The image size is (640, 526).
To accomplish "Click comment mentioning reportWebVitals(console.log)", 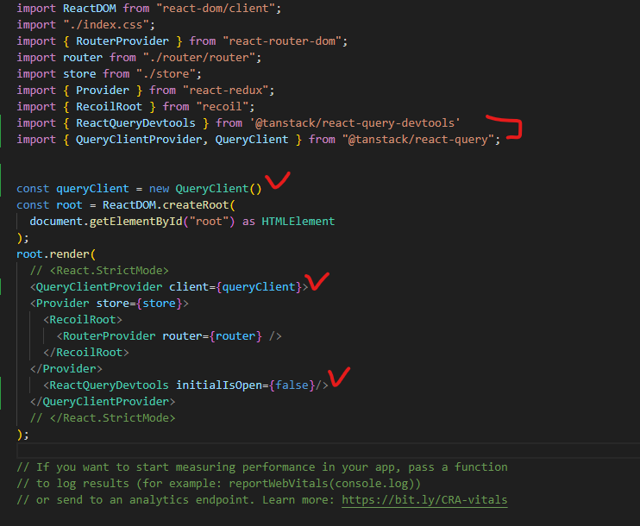I will [218, 484].
